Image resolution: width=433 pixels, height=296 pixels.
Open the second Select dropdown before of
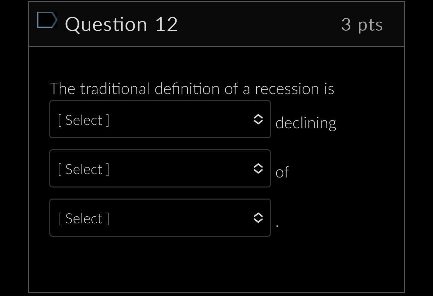pyautogui.click(x=160, y=169)
